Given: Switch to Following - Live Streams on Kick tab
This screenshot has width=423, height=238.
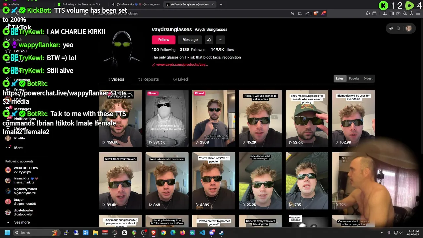Looking at the screenshot, I should (81, 4).
